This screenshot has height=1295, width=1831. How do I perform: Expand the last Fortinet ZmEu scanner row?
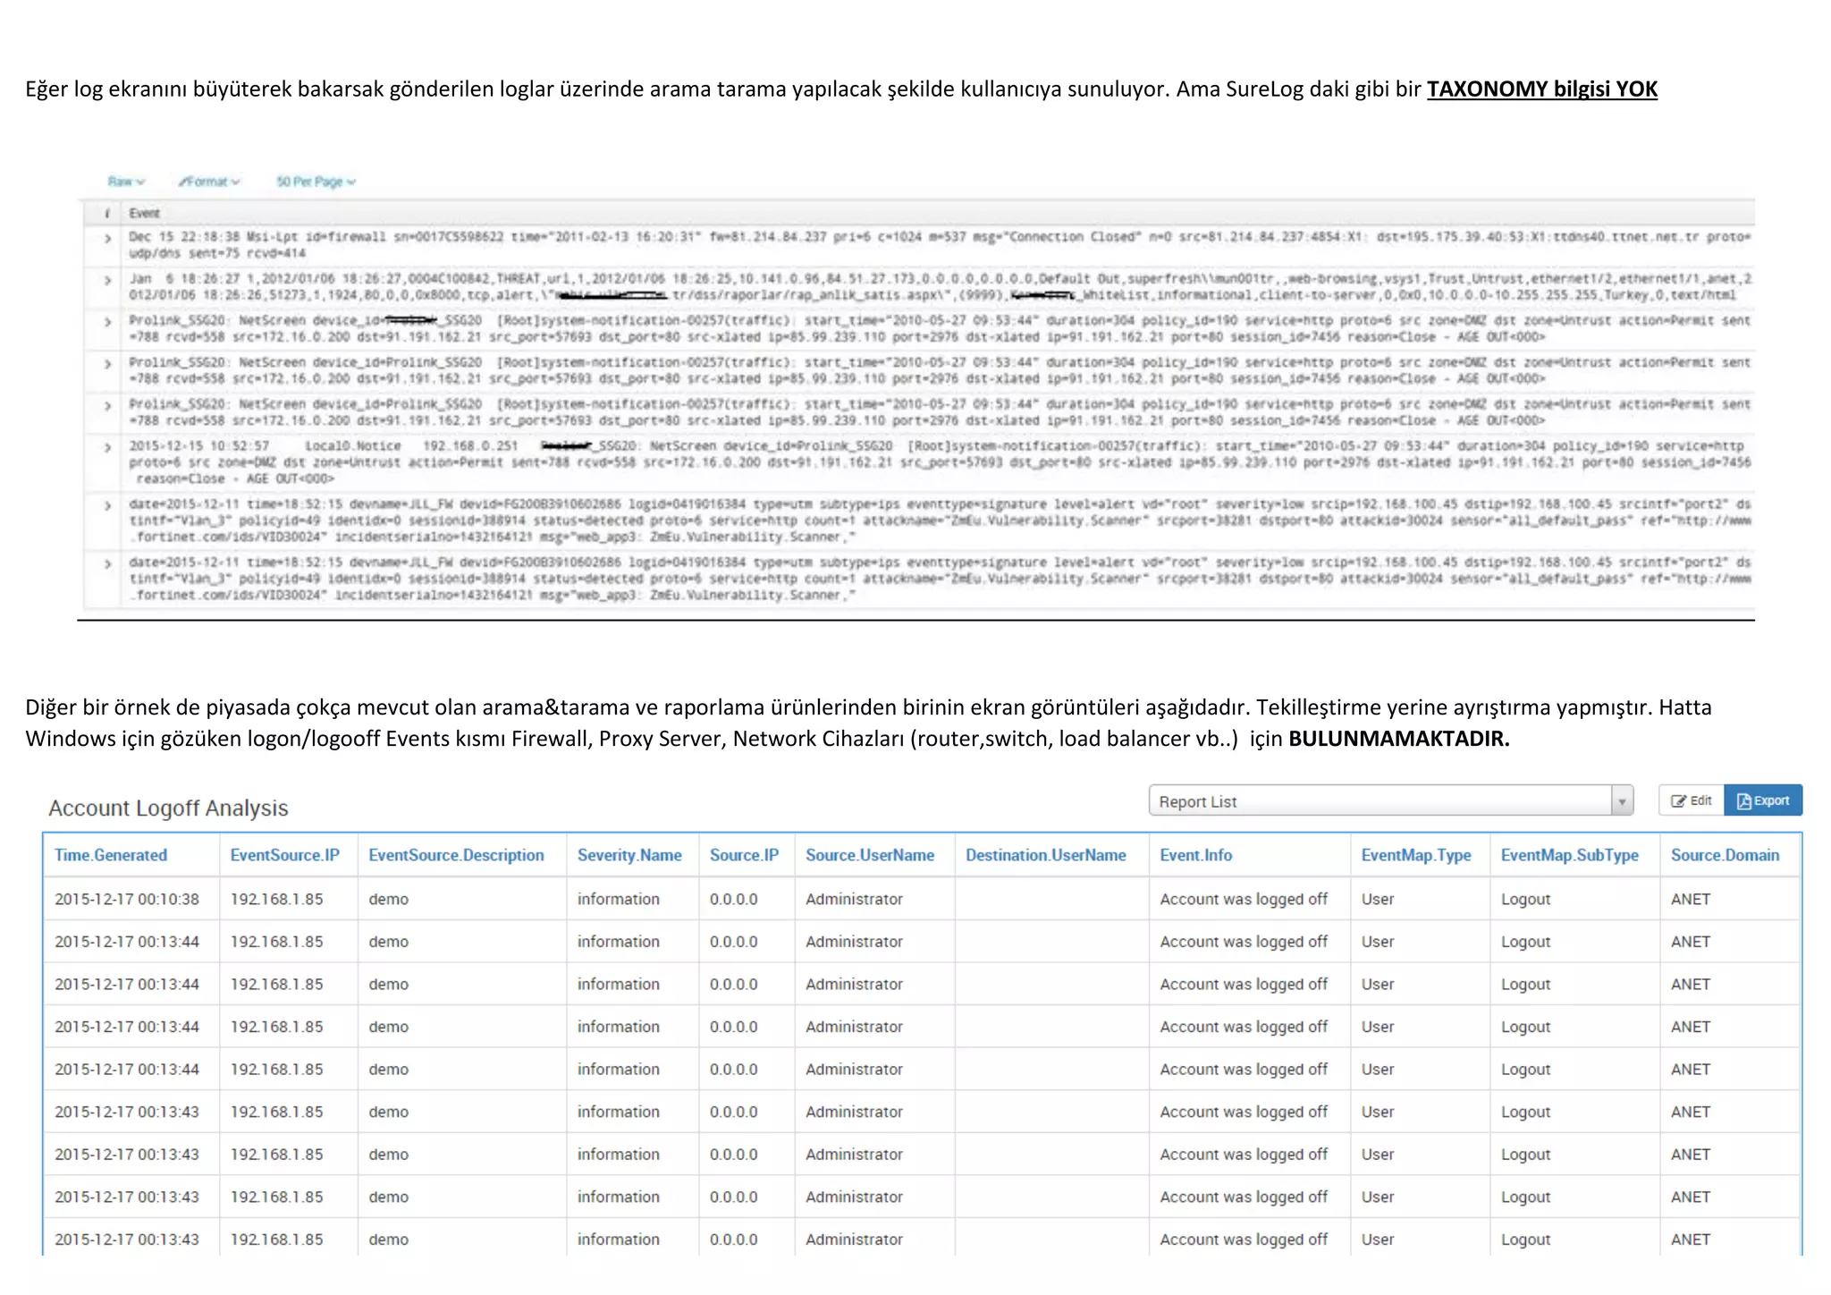[x=107, y=563]
